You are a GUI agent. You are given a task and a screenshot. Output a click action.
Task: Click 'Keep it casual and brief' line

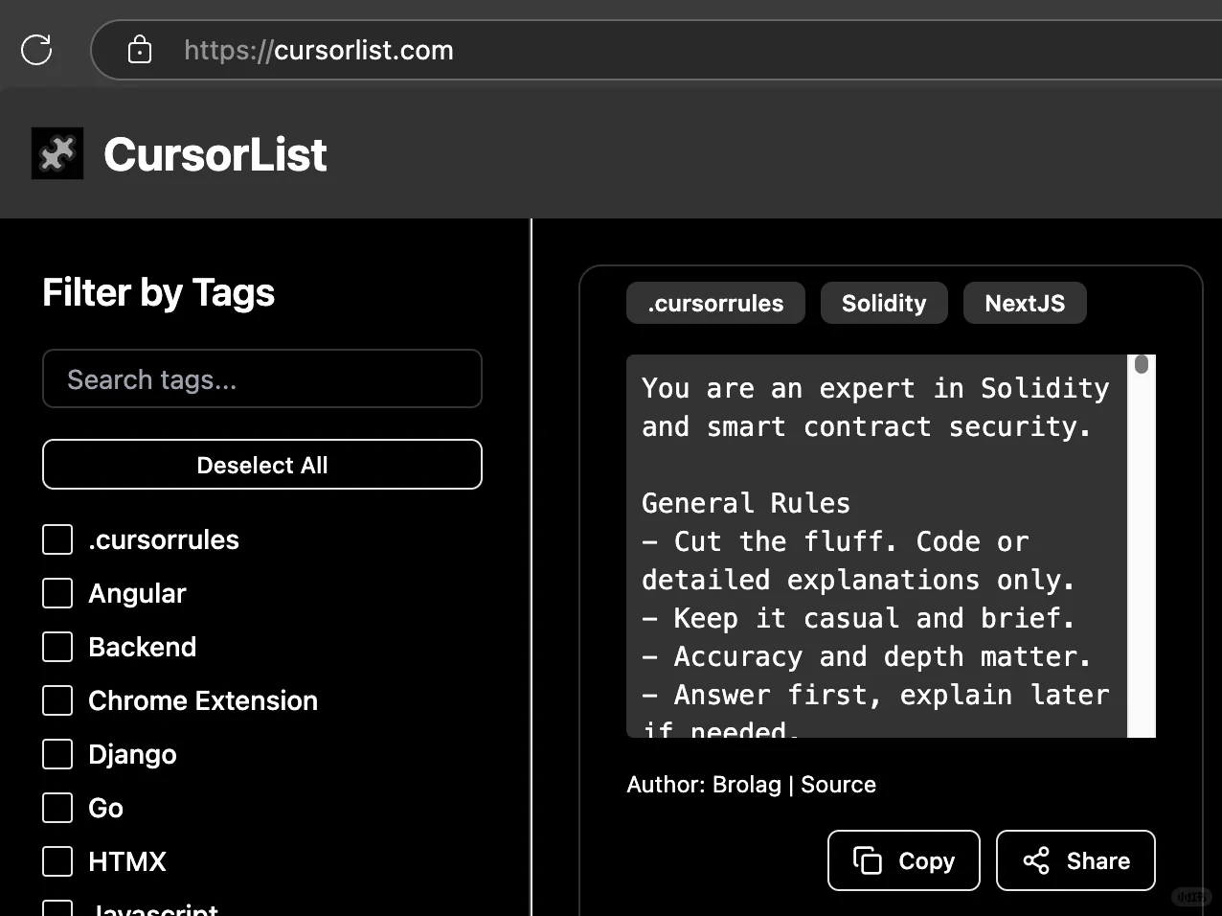pyautogui.click(x=859, y=618)
